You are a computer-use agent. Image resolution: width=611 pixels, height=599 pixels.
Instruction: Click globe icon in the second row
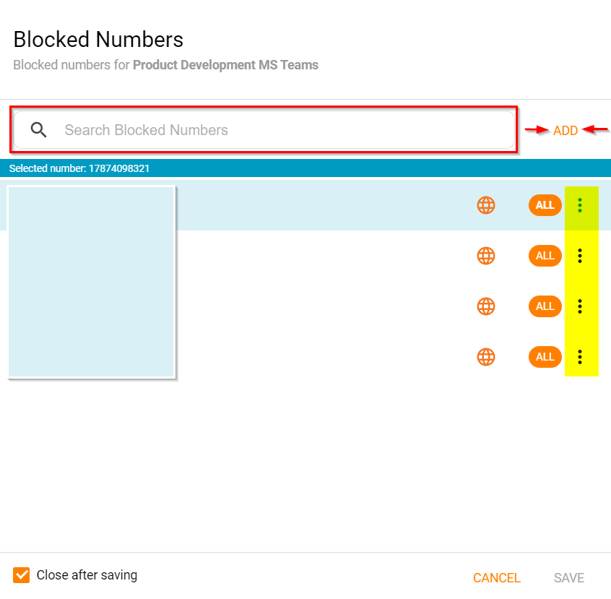pyautogui.click(x=486, y=256)
